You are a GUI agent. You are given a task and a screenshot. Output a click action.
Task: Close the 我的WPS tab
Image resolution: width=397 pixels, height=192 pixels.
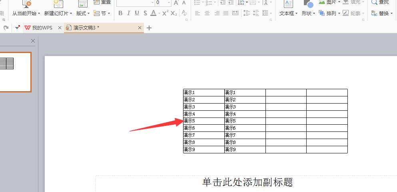point(60,28)
